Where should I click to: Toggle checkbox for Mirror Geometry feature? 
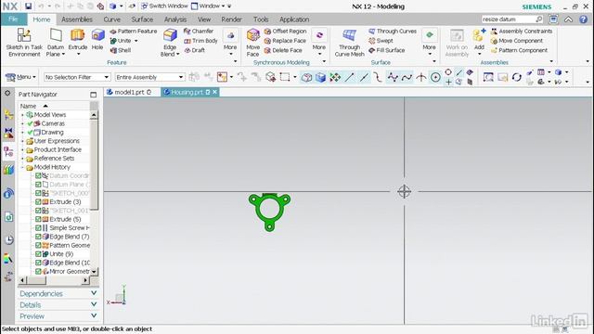point(38,272)
